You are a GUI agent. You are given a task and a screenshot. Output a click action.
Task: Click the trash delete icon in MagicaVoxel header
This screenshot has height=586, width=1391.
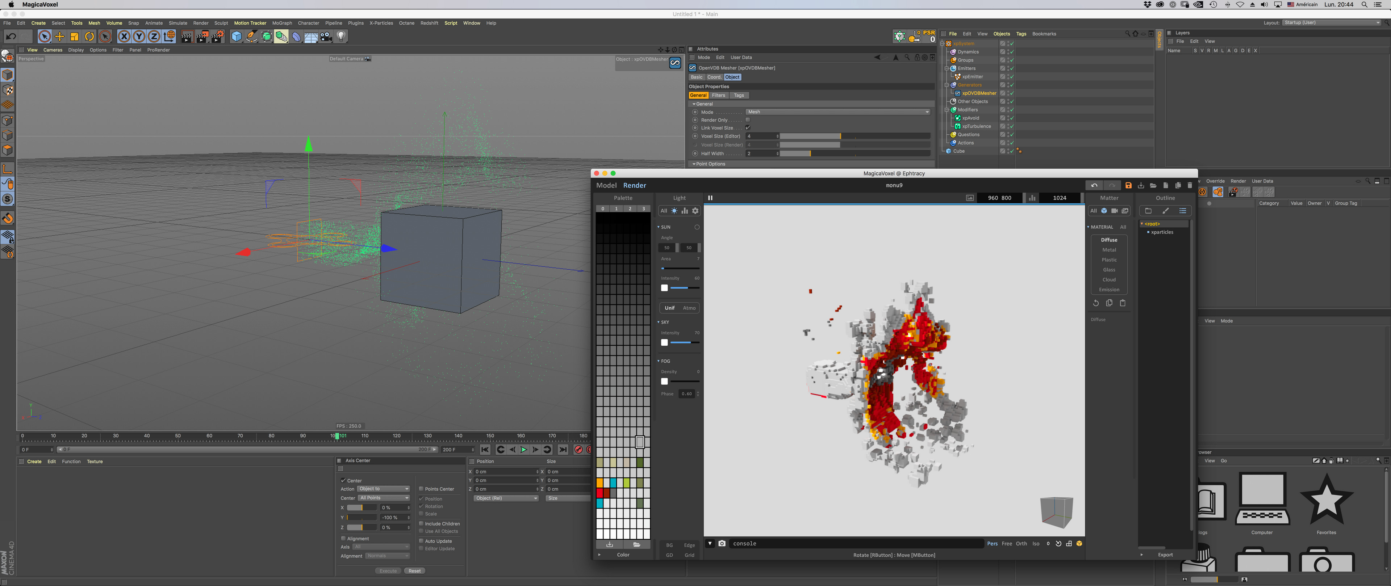coord(1190,185)
